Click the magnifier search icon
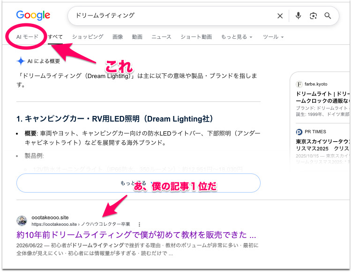This screenshot has width=352, height=273. tap(328, 16)
